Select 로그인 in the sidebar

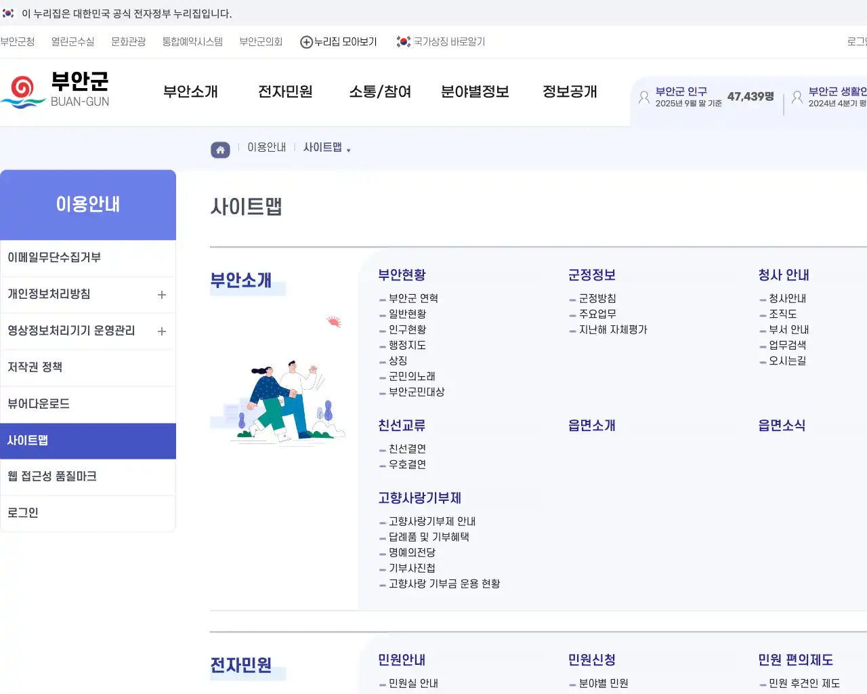coord(88,513)
